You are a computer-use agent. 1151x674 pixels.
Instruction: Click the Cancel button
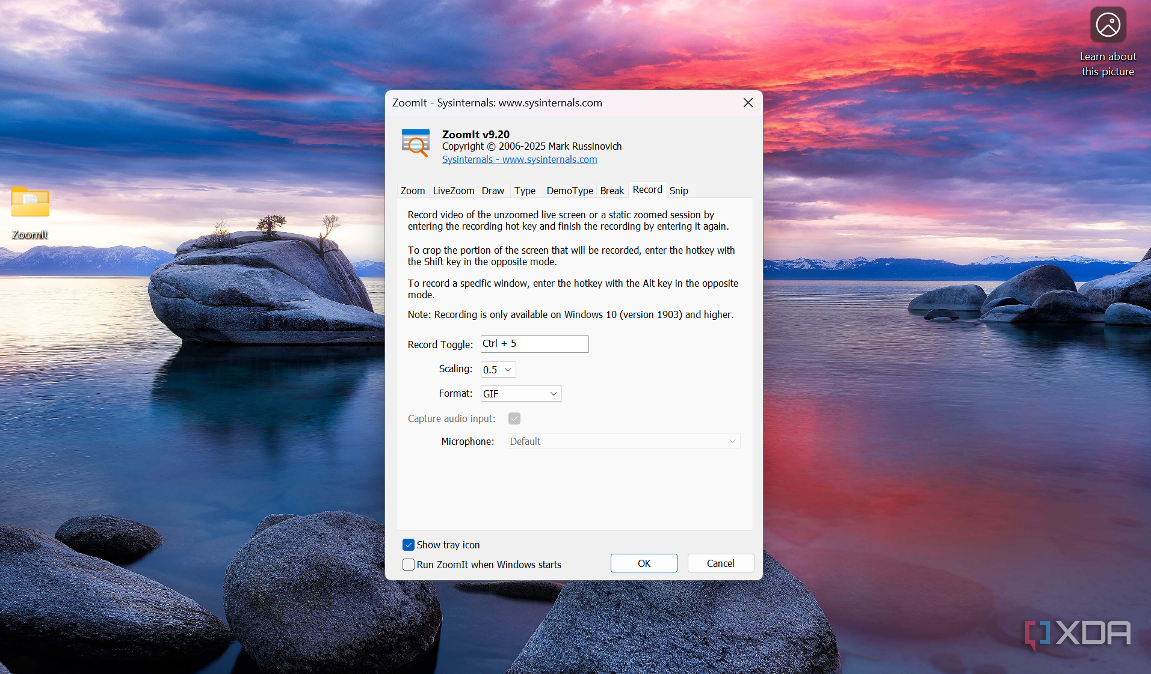click(720, 563)
